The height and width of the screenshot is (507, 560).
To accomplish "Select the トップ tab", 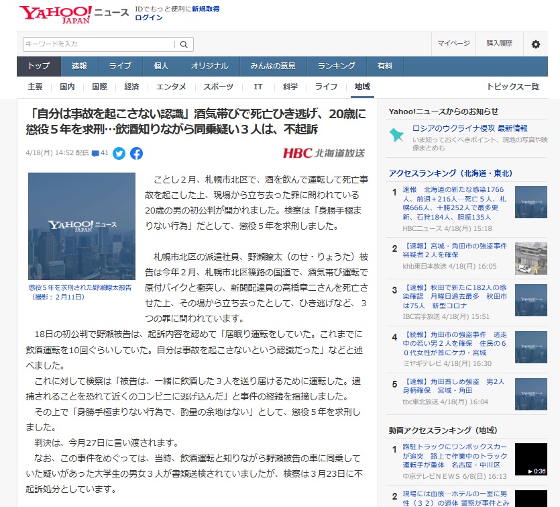I will click(39, 66).
